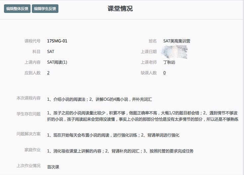Select the class name SAT美高集训营

point(177,41)
